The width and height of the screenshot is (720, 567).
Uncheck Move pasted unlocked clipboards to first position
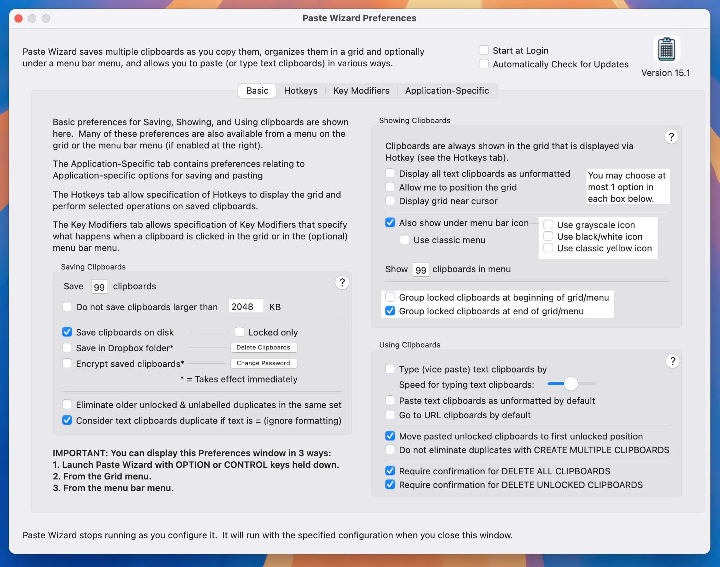pyautogui.click(x=390, y=436)
